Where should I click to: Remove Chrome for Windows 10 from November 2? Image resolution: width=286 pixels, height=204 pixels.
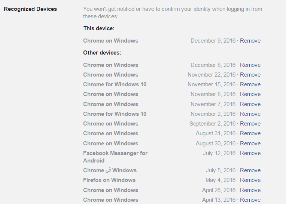click(250, 114)
